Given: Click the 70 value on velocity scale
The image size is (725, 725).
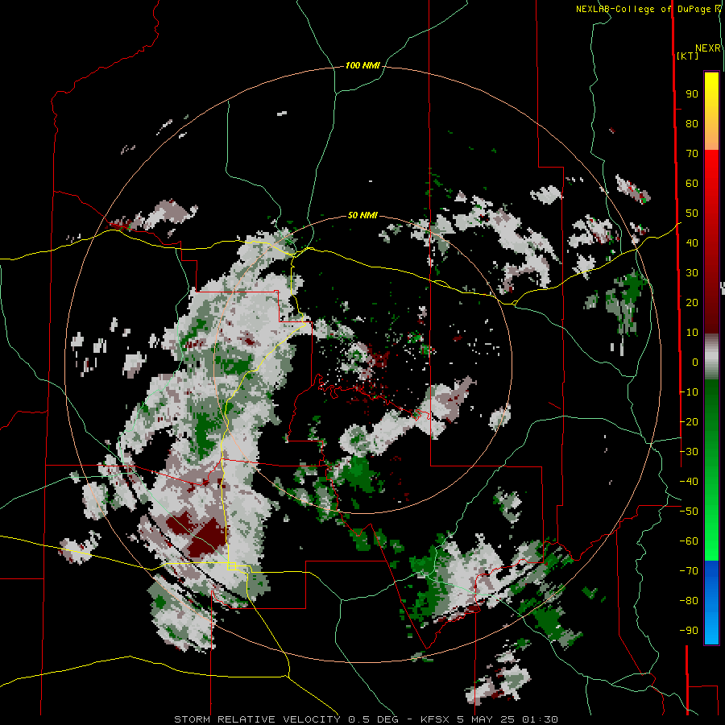Looking at the screenshot, I should 692,154.
